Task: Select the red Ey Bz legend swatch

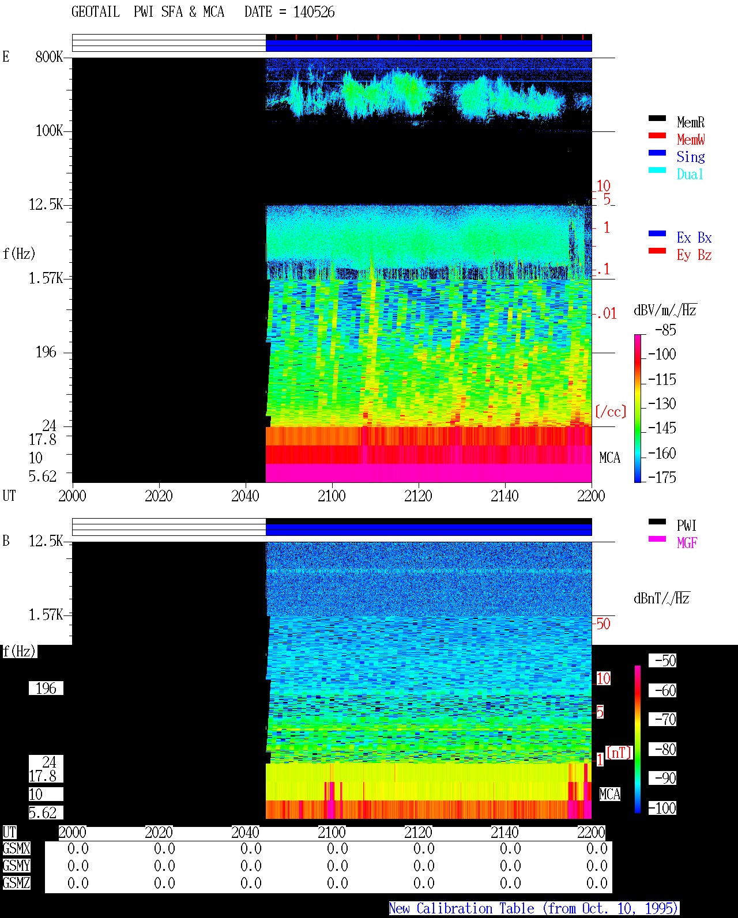Action: click(x=657, y=251)
